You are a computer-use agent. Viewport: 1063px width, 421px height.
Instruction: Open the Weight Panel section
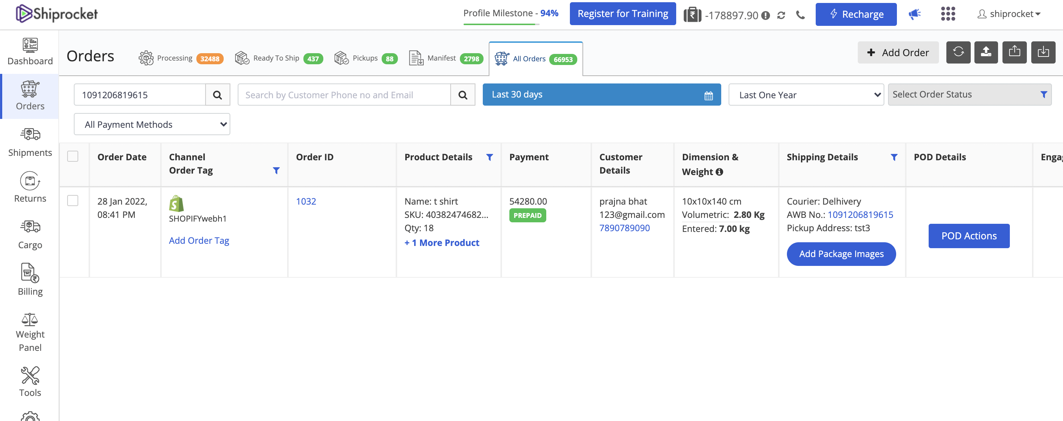[30, 332]
